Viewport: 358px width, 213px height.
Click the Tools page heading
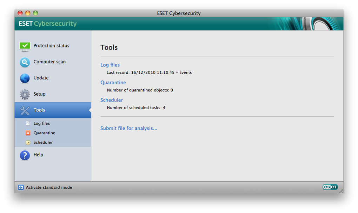click(109, 47)
